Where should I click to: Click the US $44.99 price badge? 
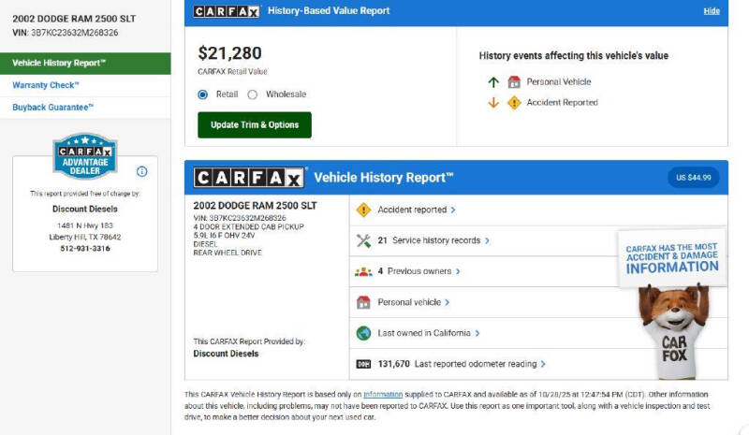click(693, 178)
